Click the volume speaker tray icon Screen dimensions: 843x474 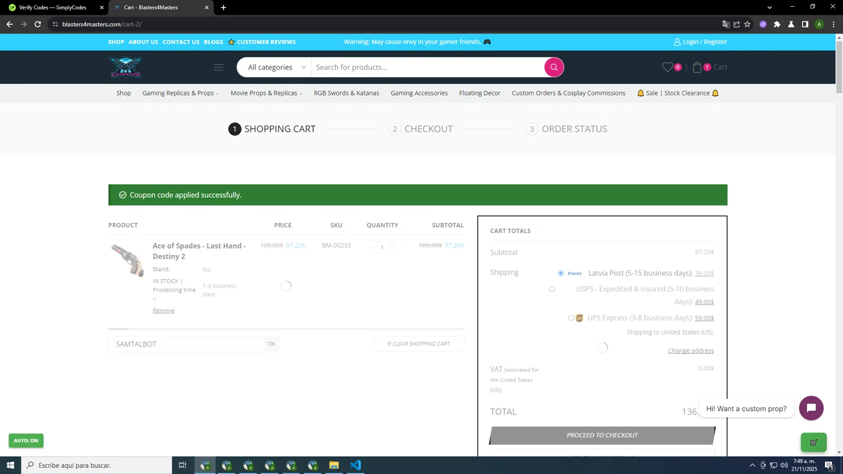[784, 465]
